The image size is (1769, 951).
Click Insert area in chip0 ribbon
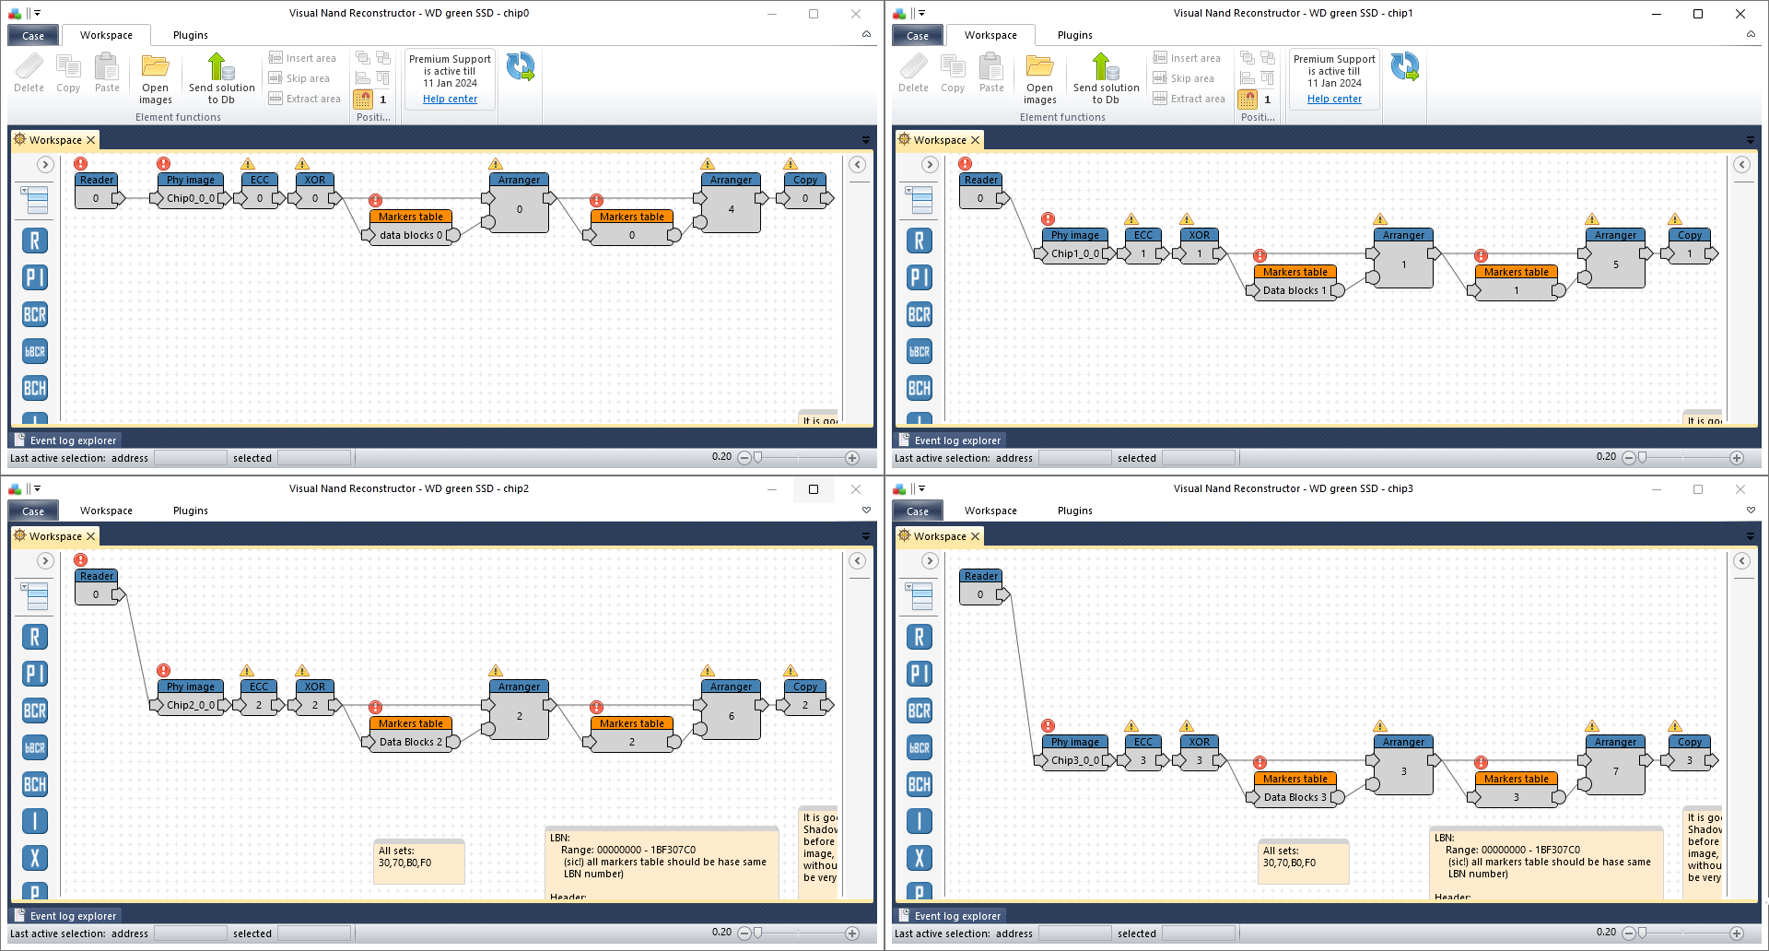coord(302,58)
